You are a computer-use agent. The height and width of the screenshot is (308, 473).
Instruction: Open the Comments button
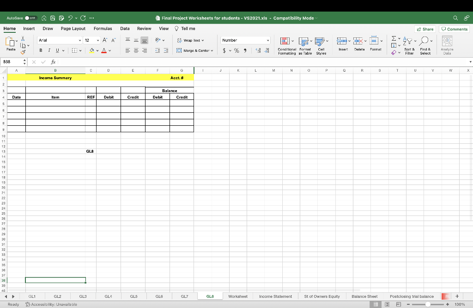tap(455, 29)
